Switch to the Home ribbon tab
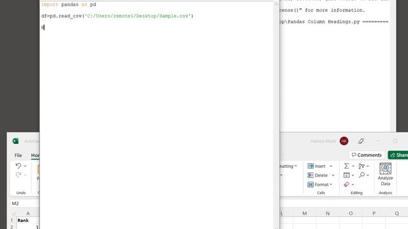 click(x=36, y=155)
